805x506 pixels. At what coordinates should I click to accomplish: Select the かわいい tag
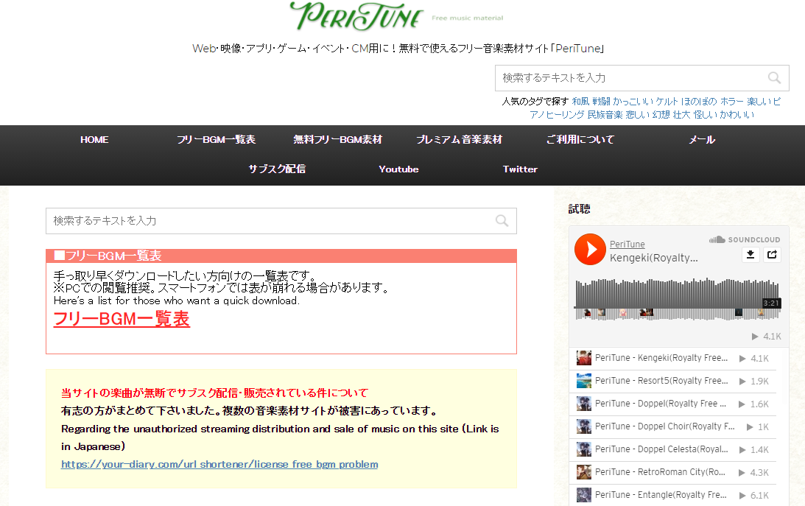[x=737, y=114]
